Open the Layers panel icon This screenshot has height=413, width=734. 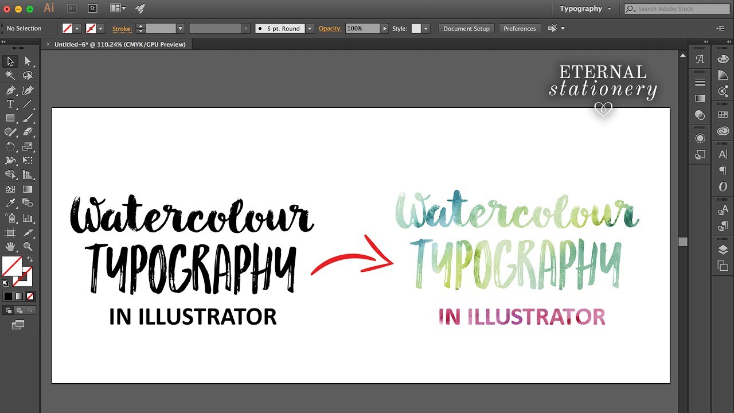pos(723,250)
